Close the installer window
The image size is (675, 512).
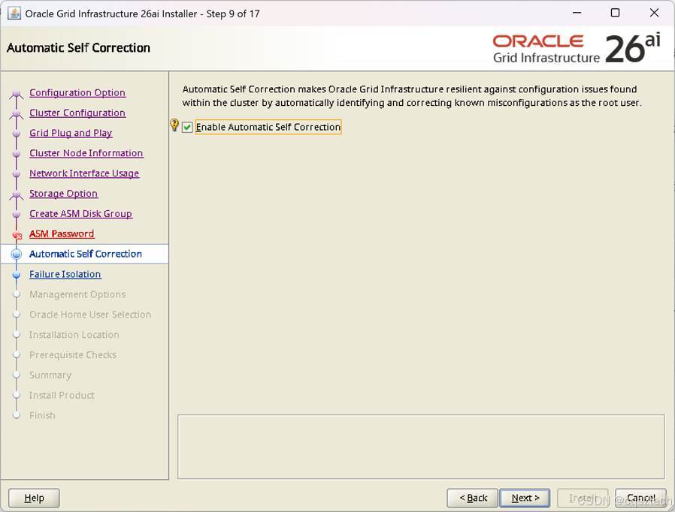[654, 13]
